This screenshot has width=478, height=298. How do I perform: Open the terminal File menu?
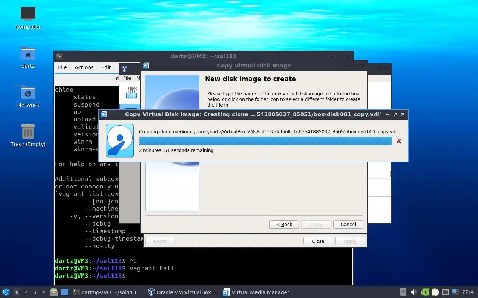[x=62, y=67]
